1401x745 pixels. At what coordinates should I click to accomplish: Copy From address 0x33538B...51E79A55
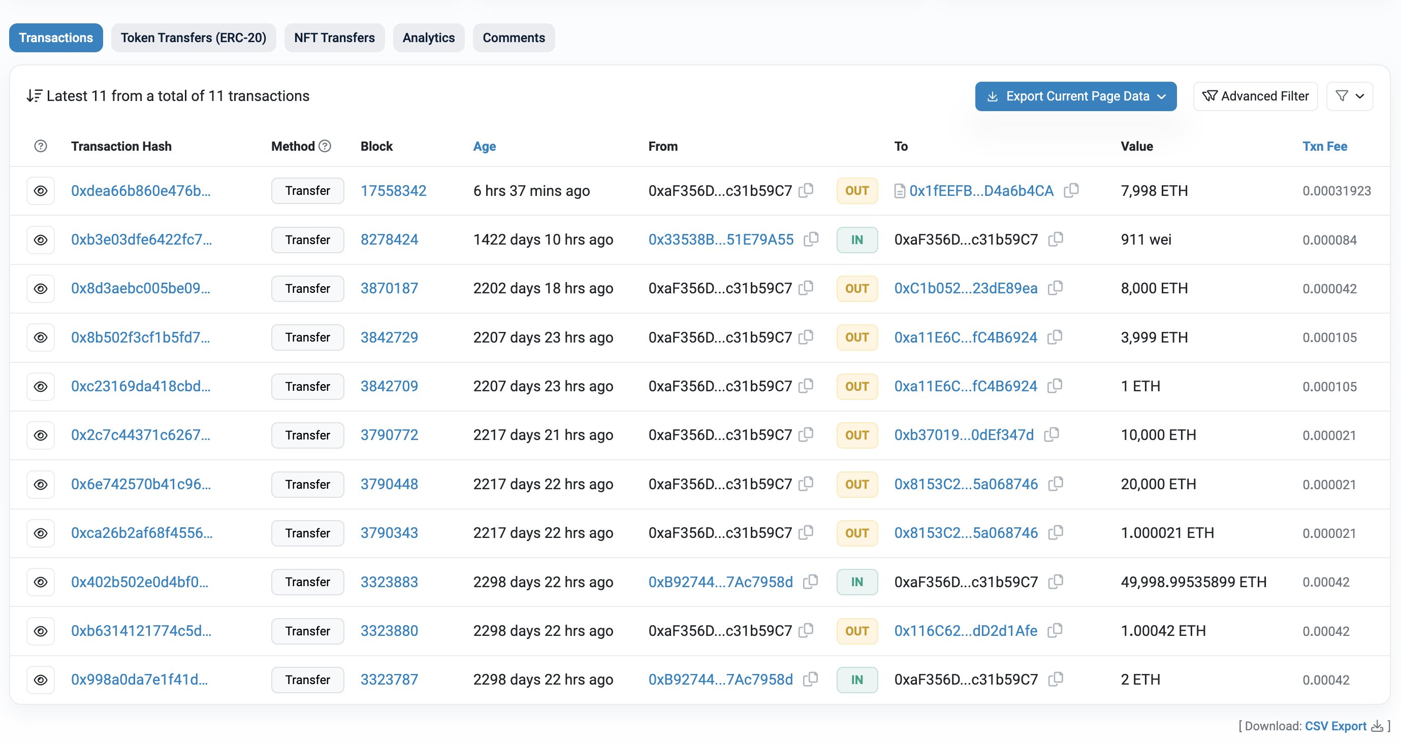(811, 239)
